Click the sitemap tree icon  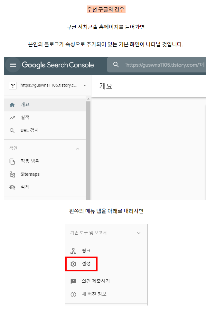tap(12, 174)
